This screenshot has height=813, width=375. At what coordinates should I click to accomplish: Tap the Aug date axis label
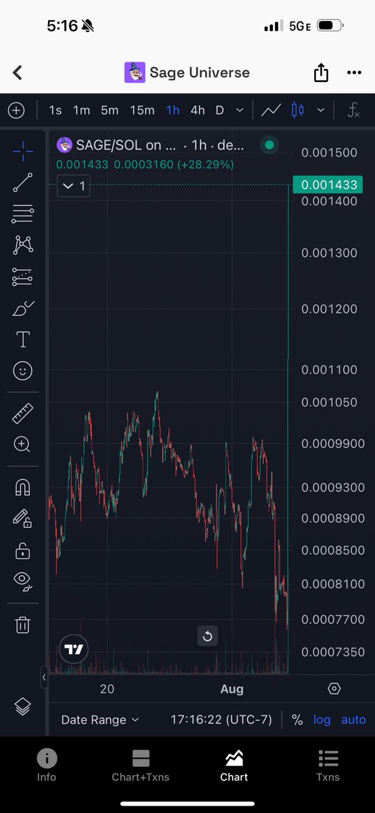(x=231, y=689)
